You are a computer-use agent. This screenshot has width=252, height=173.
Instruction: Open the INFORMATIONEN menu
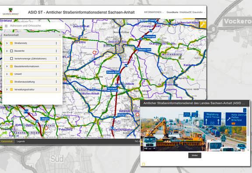click(x=154, y=12)
